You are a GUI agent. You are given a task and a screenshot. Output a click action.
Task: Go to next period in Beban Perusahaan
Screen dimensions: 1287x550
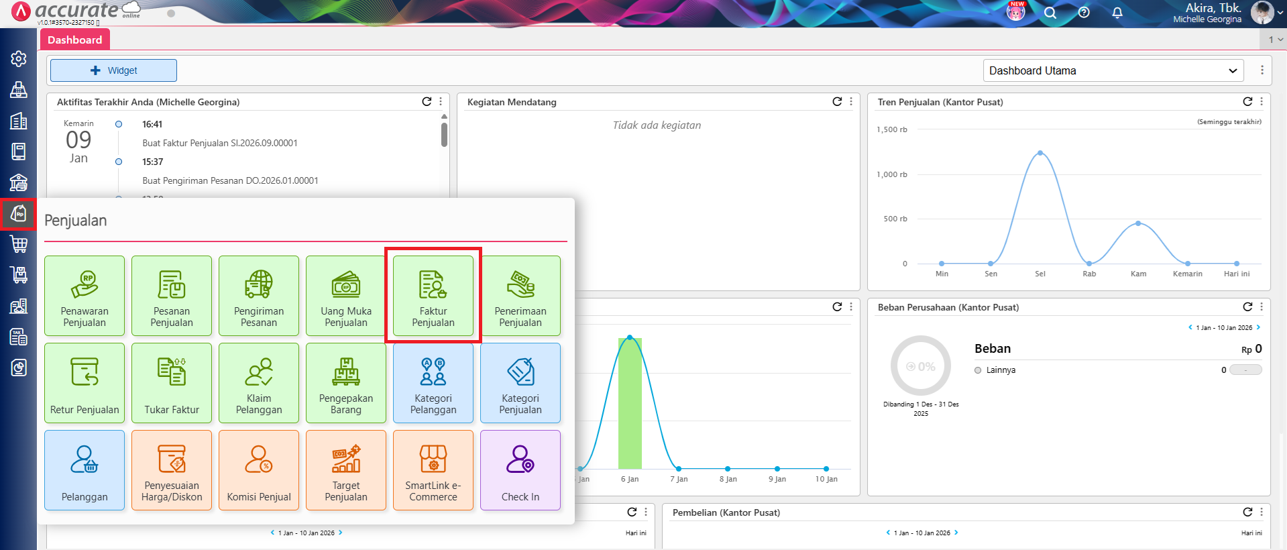1258,327
